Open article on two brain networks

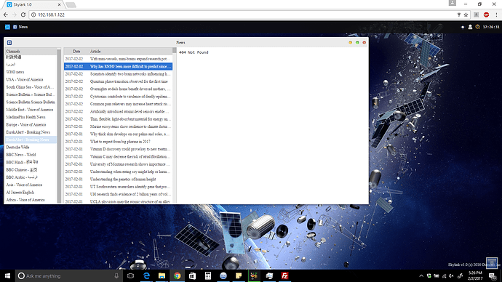click(118, 74)
